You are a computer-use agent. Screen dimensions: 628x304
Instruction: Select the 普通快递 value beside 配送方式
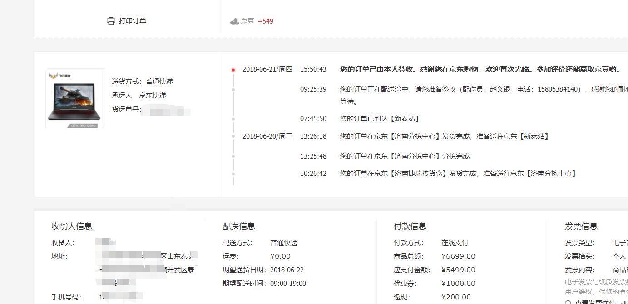click(x=284, y=243)
